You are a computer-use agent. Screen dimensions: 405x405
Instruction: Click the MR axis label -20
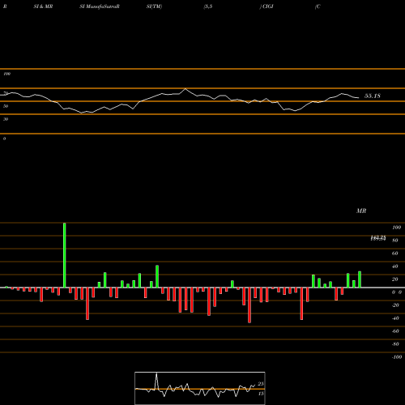tap(395, 305)
